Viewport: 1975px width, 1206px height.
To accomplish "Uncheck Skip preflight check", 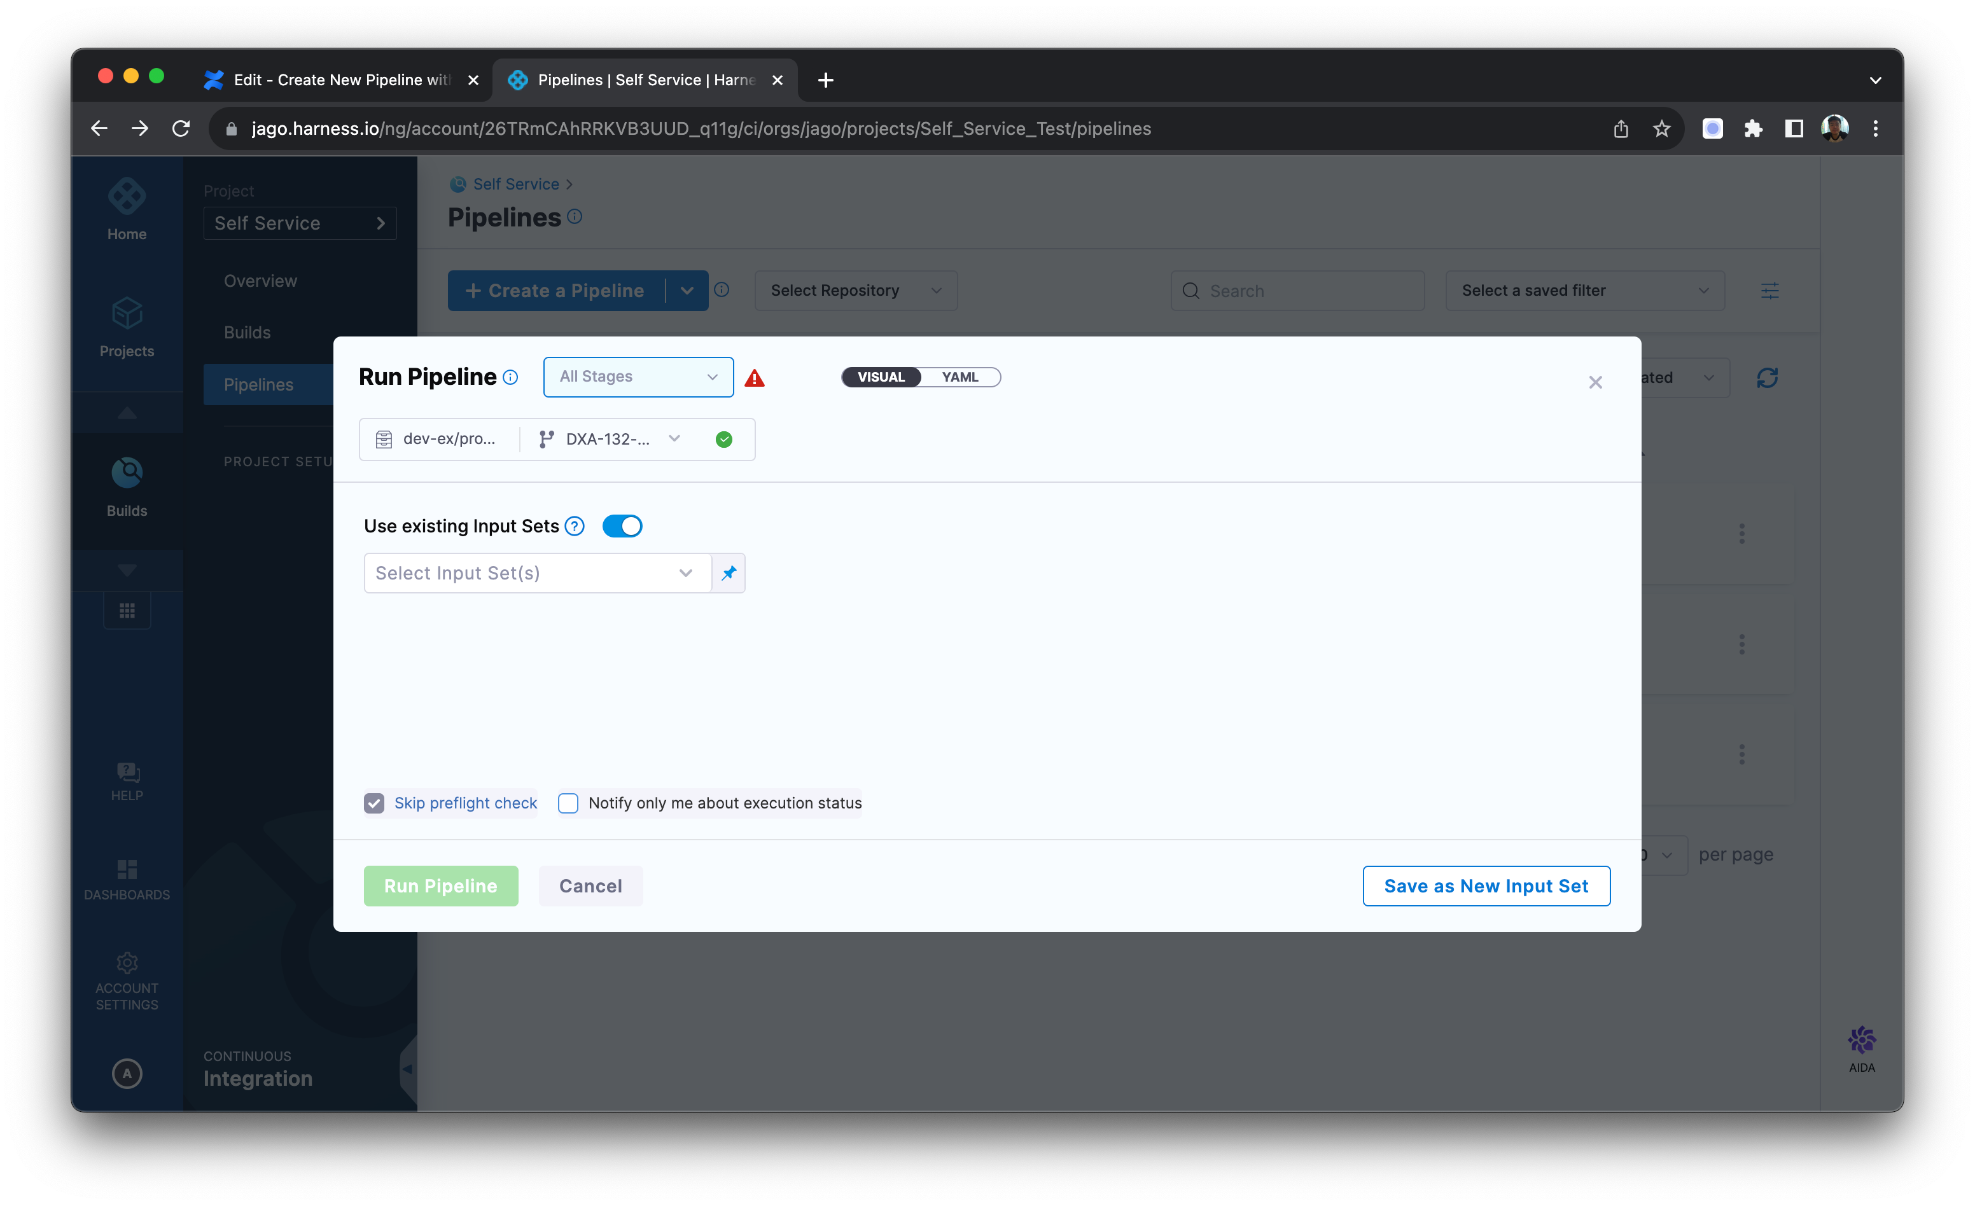I will coord(374,803).
